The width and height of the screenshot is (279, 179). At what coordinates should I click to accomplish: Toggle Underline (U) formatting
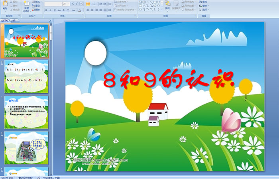[x=55, y=10]
